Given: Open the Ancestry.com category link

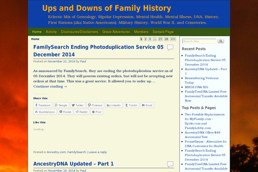Looking at the screenshot, I should click(x=56, y=152).
